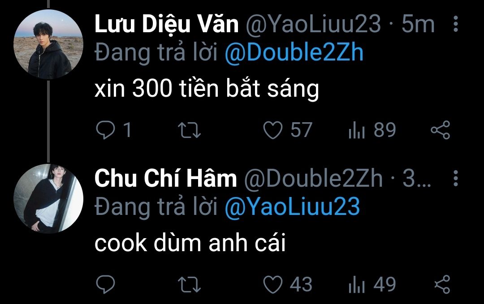484x304 pixels.
Task: Open Lưu Diệu Văn's profile picture
Action: click(x=48, y=44)
